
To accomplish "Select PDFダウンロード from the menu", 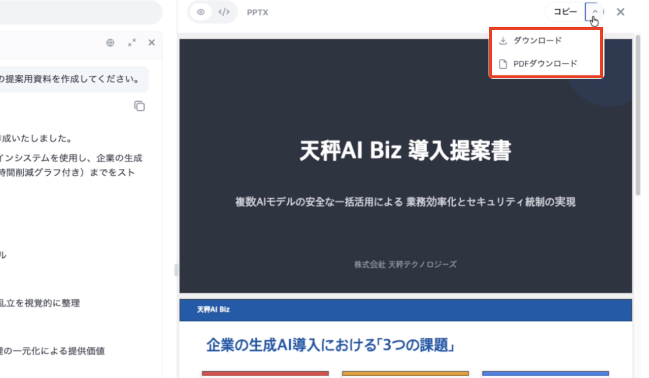I will [x=545, y=64].
